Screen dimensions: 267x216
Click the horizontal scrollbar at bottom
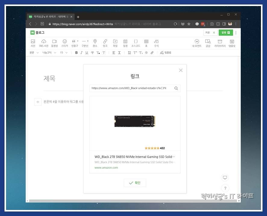point(133,201)
